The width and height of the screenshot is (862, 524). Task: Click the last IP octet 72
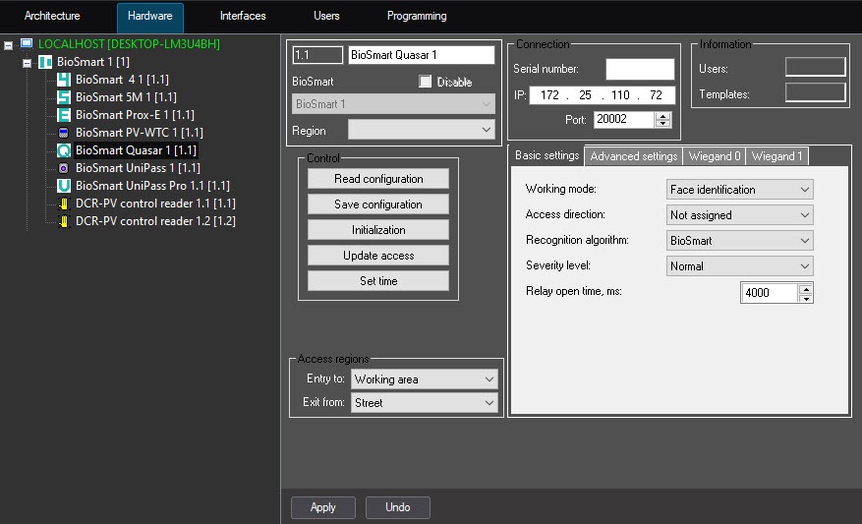pyautogui.click(x=656, y=95)
